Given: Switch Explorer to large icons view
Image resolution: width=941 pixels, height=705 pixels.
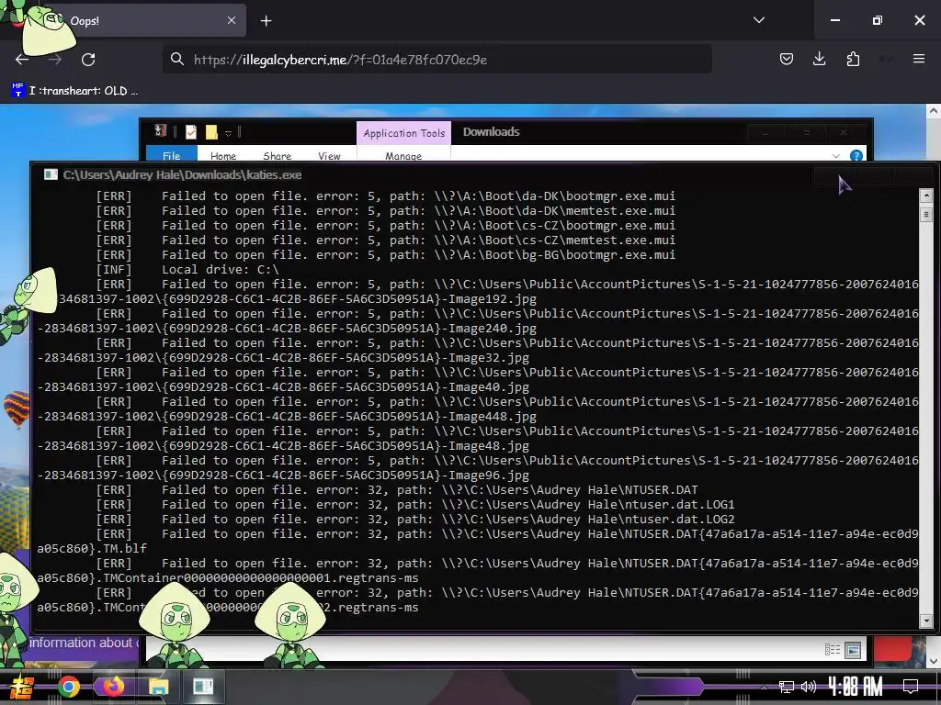Looking at the screenshot, I should [x=853, y=650].
